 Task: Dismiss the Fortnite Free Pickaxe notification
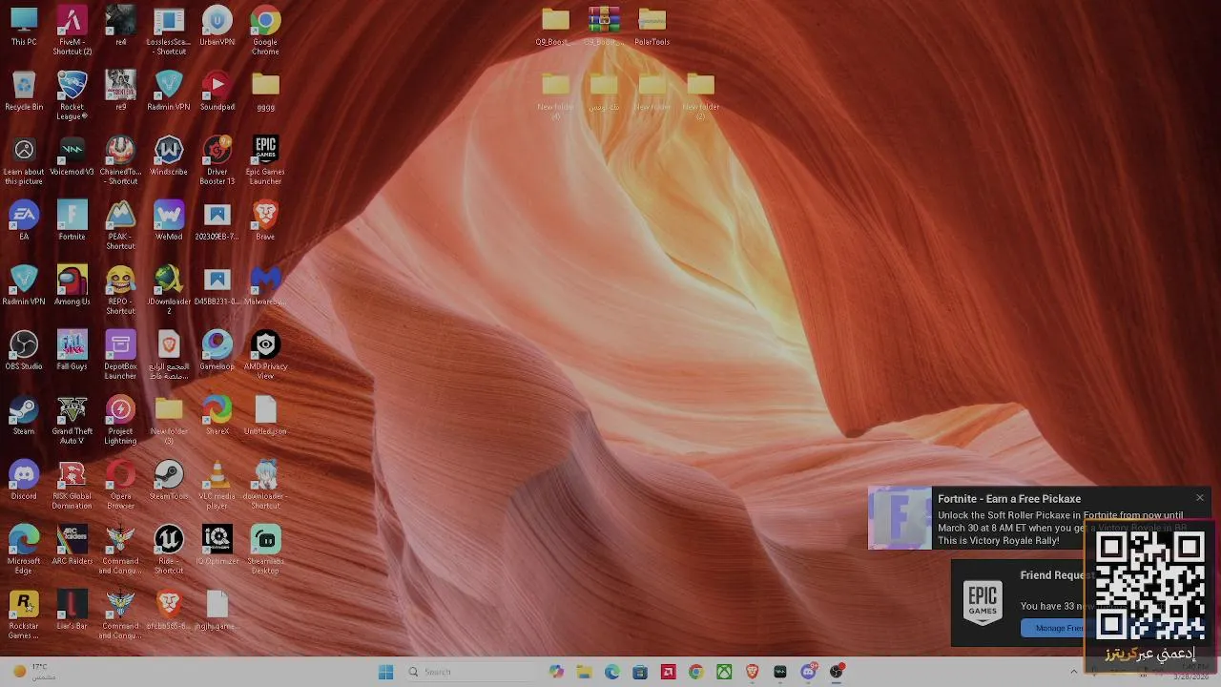click(1199, 498)
